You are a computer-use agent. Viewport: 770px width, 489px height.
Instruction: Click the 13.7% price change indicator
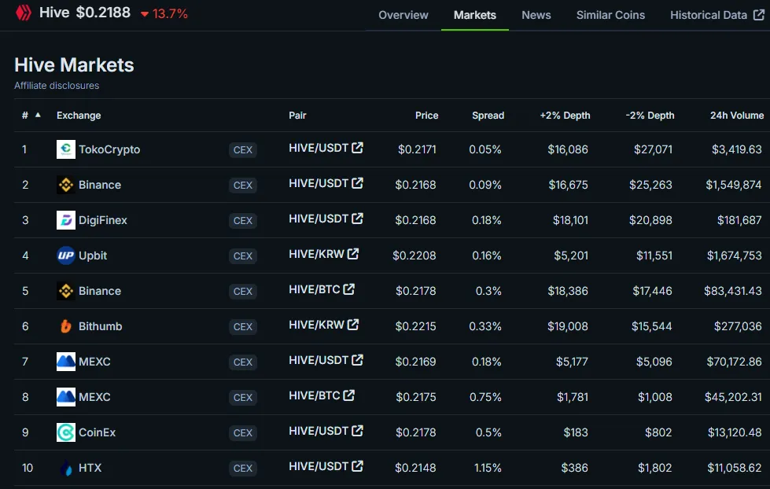click(164, 13)
